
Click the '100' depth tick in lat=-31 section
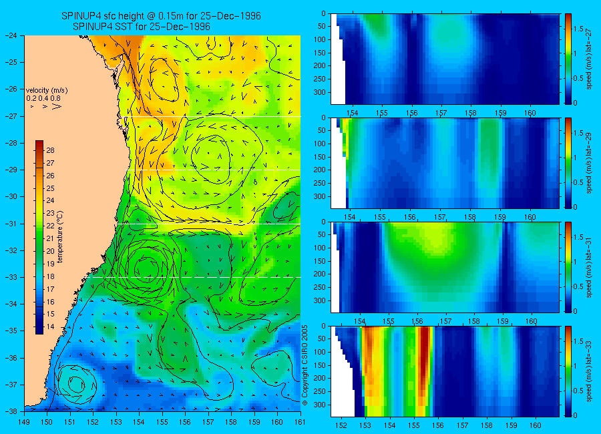tap(320, 248)
